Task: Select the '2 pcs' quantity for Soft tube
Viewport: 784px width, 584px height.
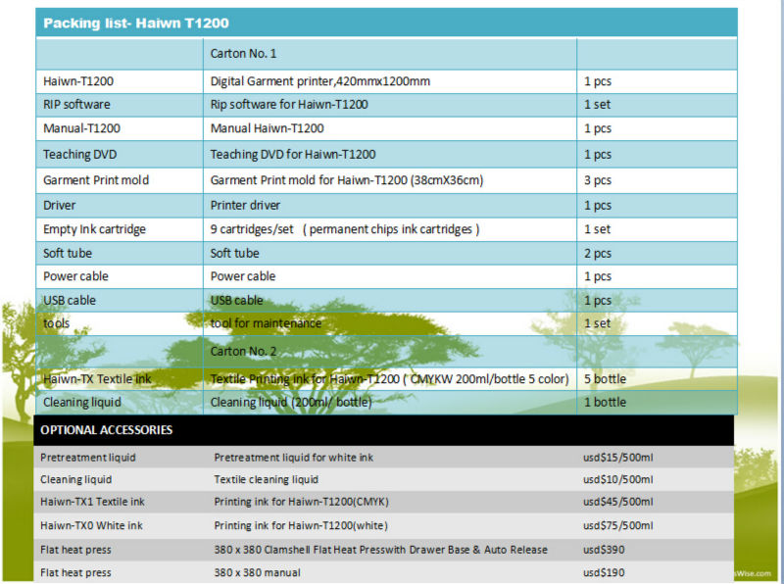Action: pos(598,254)
